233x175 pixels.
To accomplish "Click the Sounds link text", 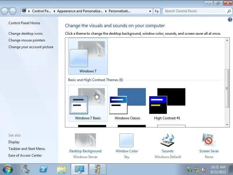I will click(168, 151).
